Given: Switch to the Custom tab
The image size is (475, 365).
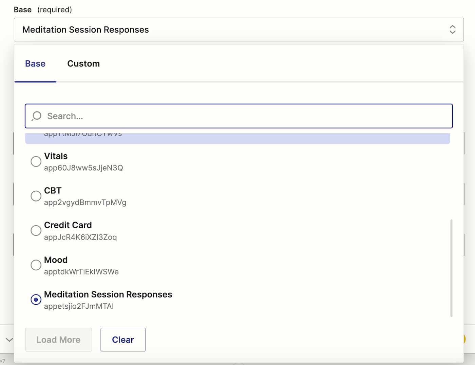Looking at the screenshot, I should [x=83, y=64].
